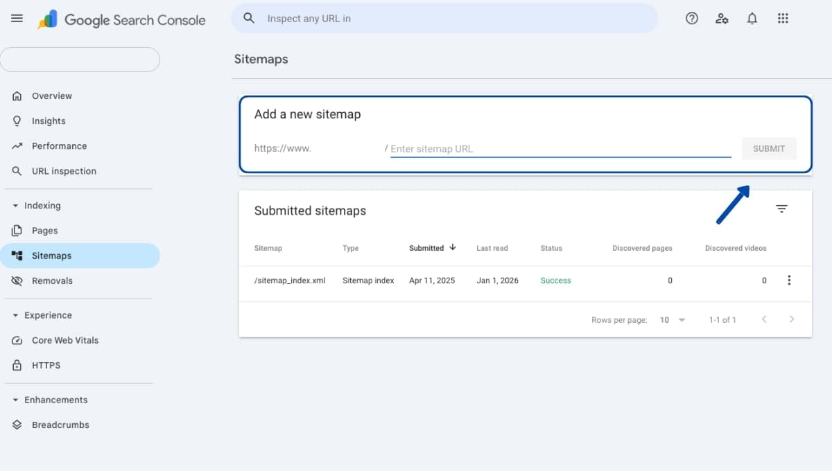This screenshot has width=832, height=471.
Task: Sort by Discovered videos column
Action: point(736,248)
